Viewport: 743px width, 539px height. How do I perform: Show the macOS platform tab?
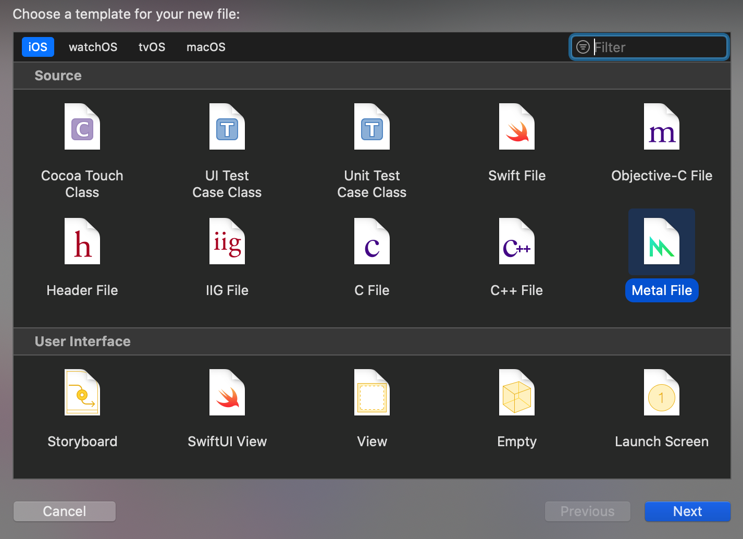pos(206,47)
